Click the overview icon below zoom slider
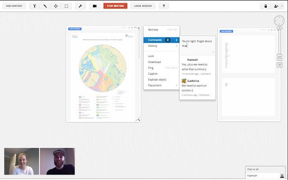 coord(279,65)
